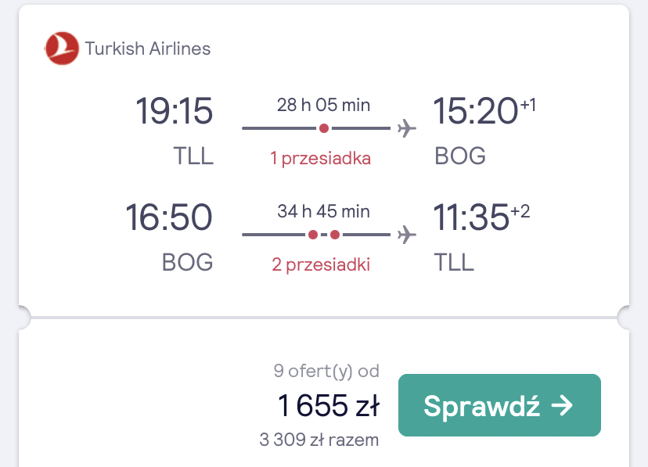648x467 pixels.
Task: Select the 11:35 +2 return arrival time
Action: 481,217
